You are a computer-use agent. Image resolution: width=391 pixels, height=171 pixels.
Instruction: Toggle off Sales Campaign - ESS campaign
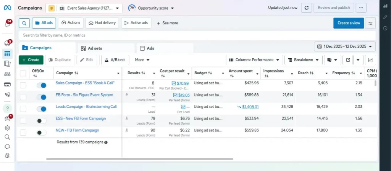click(x=41, y=86)
